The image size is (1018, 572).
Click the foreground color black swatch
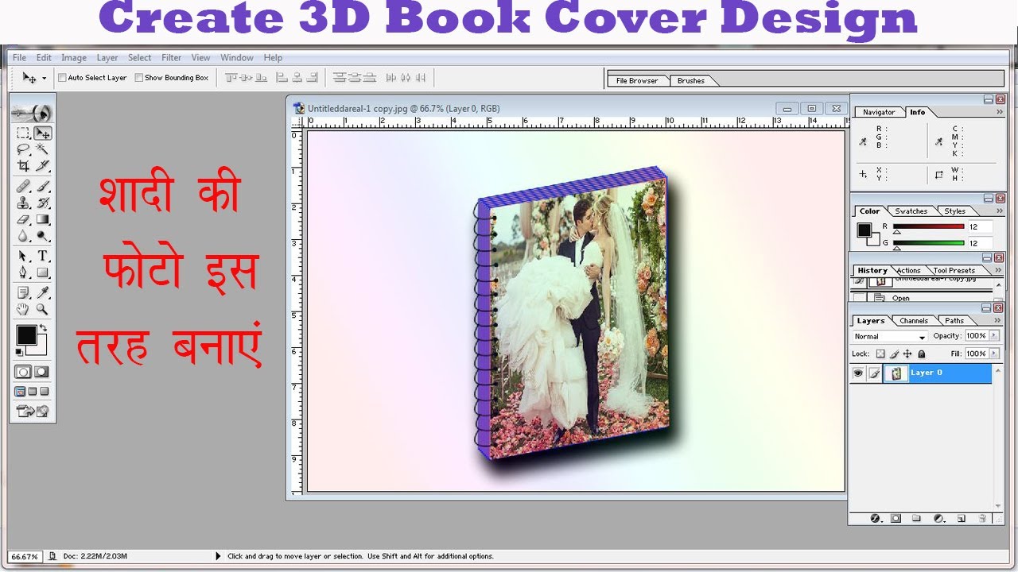[x=26, y=335]
